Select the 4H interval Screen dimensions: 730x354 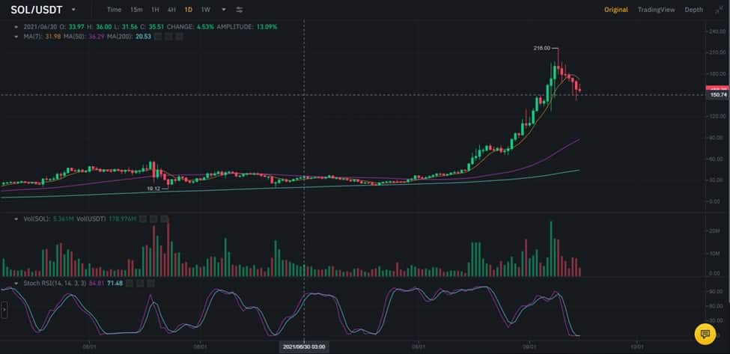[x=171, y=9]
